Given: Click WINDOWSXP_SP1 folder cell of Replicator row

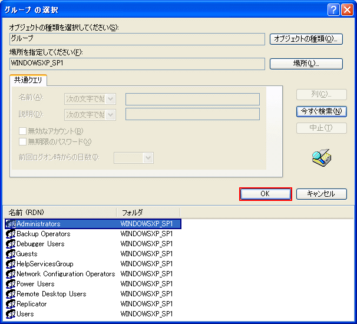Looking at the screenshot, I should [x=147, y=304].
